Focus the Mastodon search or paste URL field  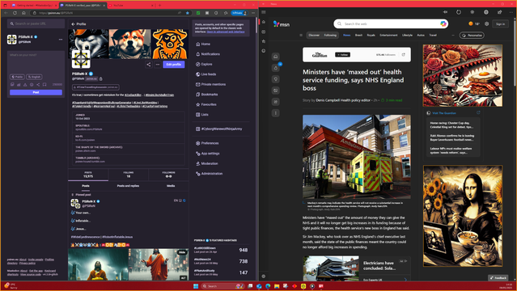pyautogui.click(x=36, y=23)
